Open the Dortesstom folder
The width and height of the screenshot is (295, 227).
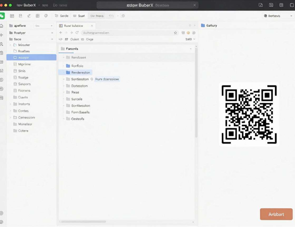click(79, 86)
